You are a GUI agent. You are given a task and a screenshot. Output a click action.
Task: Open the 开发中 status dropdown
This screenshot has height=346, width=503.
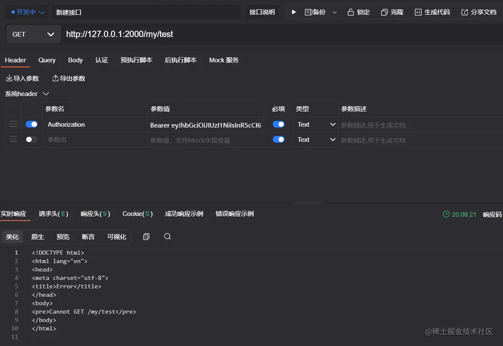tap(27, 12)
